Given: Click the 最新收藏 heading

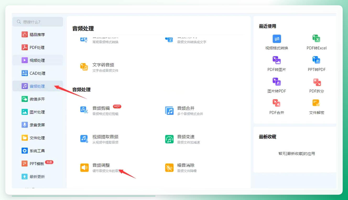Looking at the screenshot, I should [268, 137].
